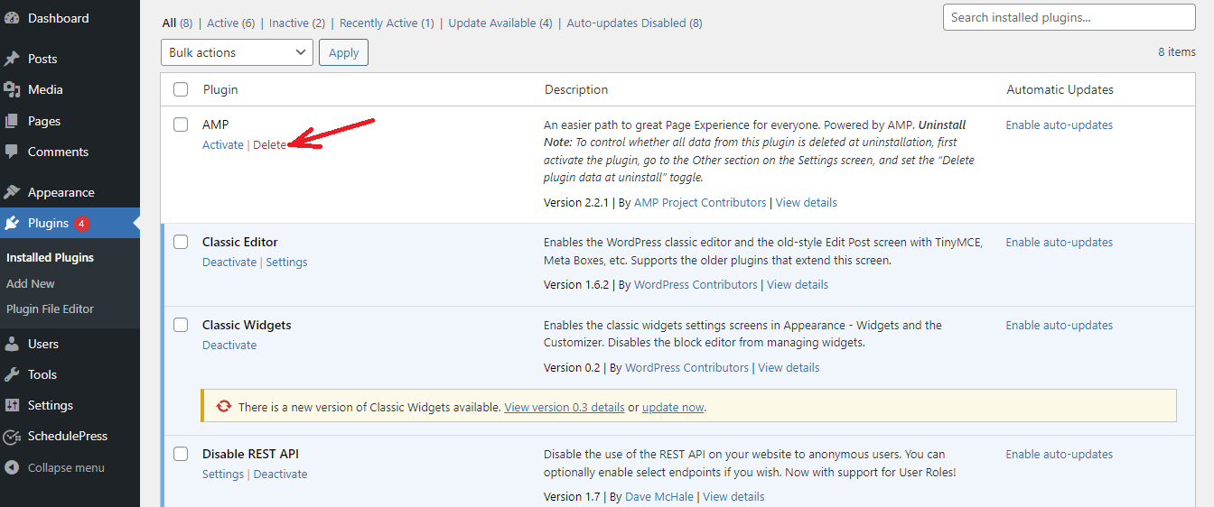The width and height of the screenshot is (1214, 507).
Task: Click the Collapse menu arrow icon
Action: [12, 467]
